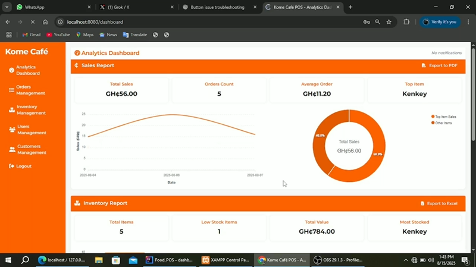476x267 pixels.
Task: Toggle the Other Items legend entry
Action: (441, 123)
